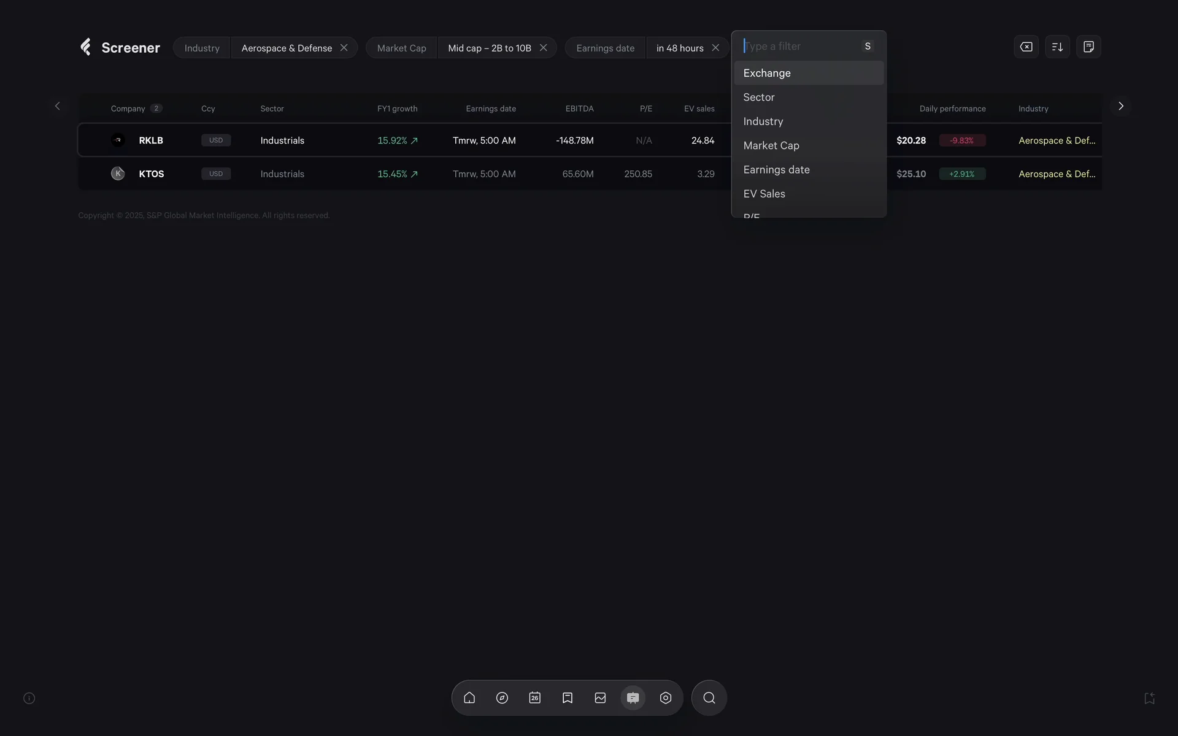Click the bookmark icon in bottom dock
This screenshot has height=736, width=1178.
(x=568, y=698)
